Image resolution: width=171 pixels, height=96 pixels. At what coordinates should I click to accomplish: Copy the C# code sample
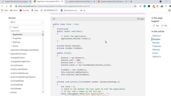(x=141, y=19)
